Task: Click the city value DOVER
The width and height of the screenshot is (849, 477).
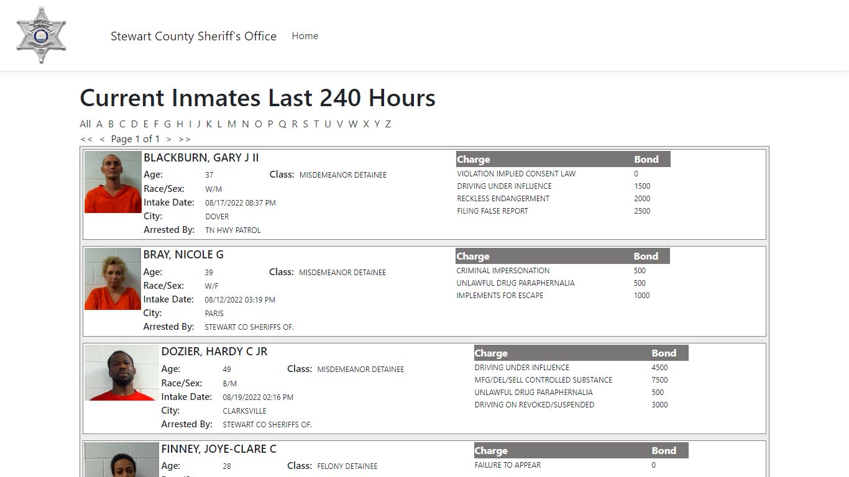Action: [x=217, y=217]
